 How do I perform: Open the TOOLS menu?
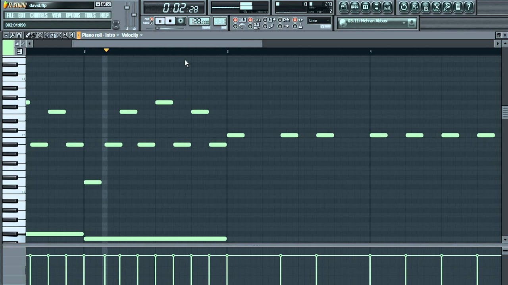coord(90,15)
